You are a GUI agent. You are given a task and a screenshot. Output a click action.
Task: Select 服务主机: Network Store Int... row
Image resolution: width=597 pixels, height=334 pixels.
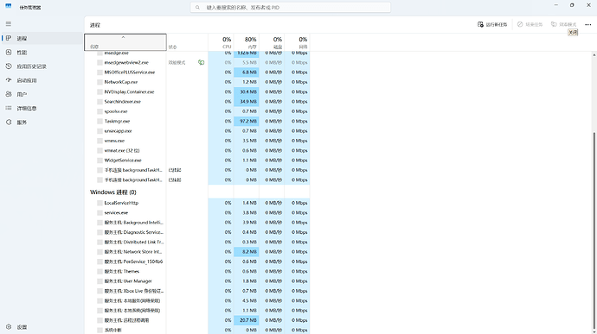[x=197, y=252]
